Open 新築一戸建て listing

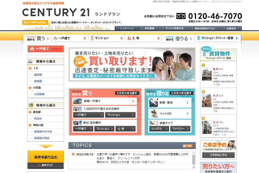click(x=105, y=101)
